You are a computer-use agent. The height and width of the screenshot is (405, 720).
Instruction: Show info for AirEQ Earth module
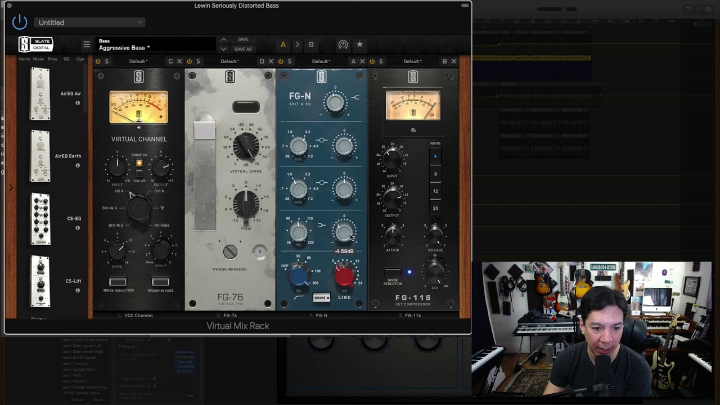click(x=78, y=165)
